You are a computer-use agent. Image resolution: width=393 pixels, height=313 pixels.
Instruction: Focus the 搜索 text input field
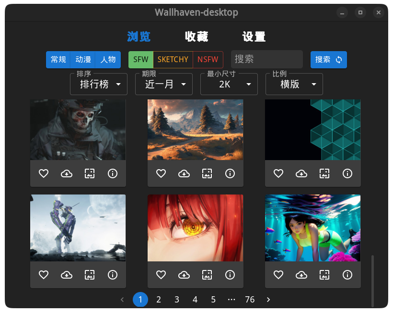pos(267,59)
